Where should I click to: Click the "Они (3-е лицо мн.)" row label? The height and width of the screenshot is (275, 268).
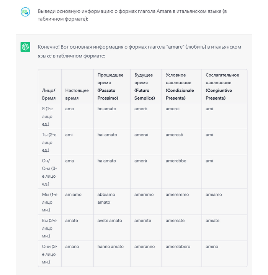pyautogui.click(x=49, y=254)
